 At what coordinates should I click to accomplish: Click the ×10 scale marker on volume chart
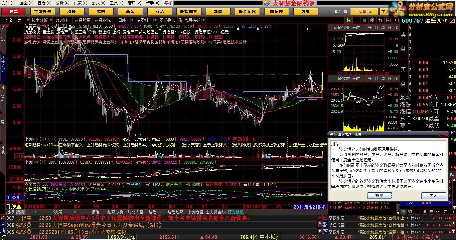(x=19, y=156)
